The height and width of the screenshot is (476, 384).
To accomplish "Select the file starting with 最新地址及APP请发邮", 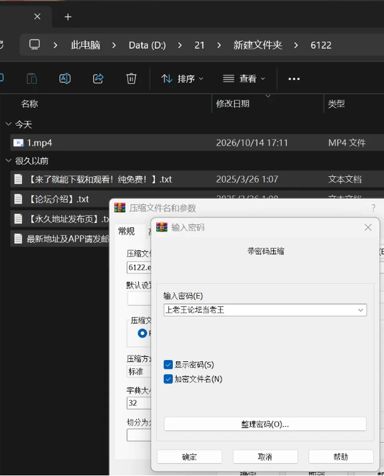I will (60, 239).
